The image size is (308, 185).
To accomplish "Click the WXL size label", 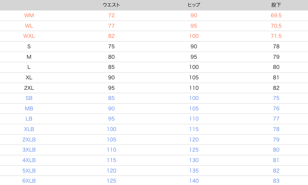I will point(29,36).
